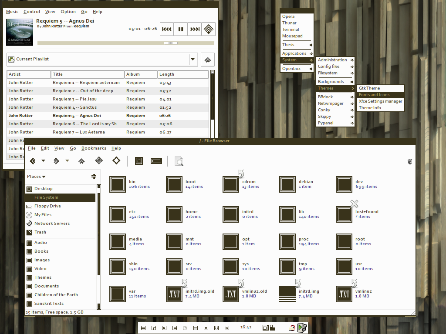The width and height of the screenshot is (446, 334).
Task: Open Trash in the Places sidebar
Action: [61, 232]
